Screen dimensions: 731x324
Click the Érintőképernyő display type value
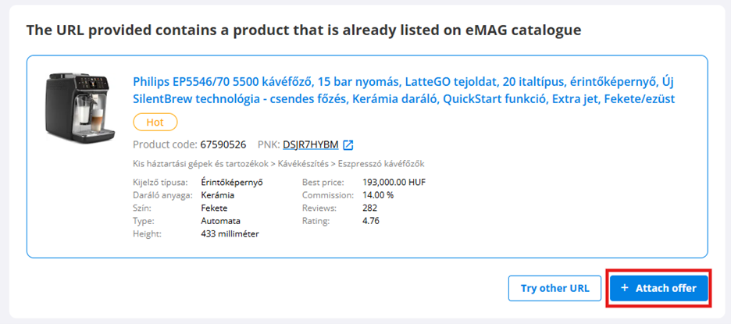[232, 182]
